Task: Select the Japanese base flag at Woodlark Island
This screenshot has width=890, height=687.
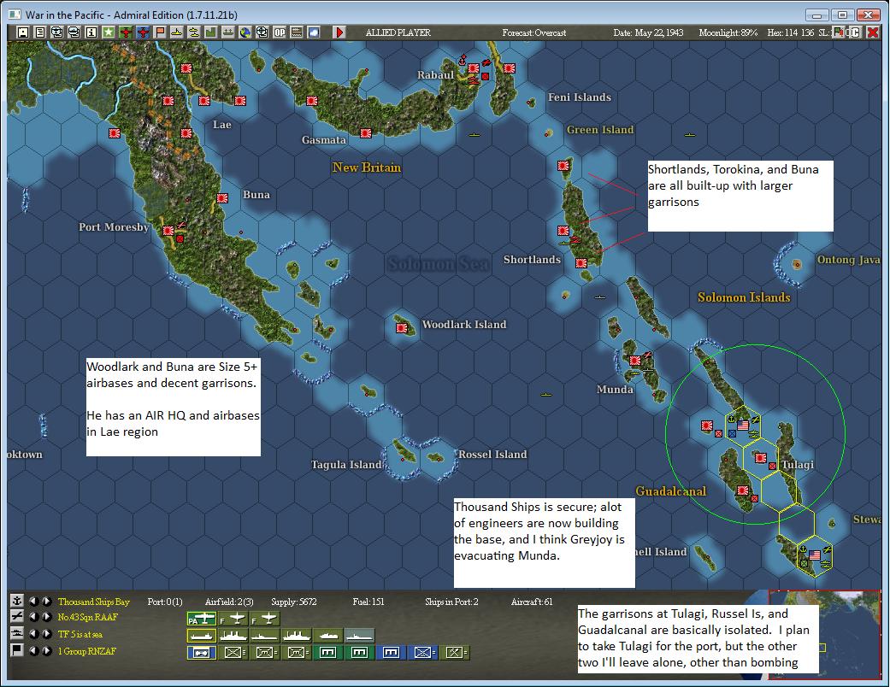Action: (403, 327)
